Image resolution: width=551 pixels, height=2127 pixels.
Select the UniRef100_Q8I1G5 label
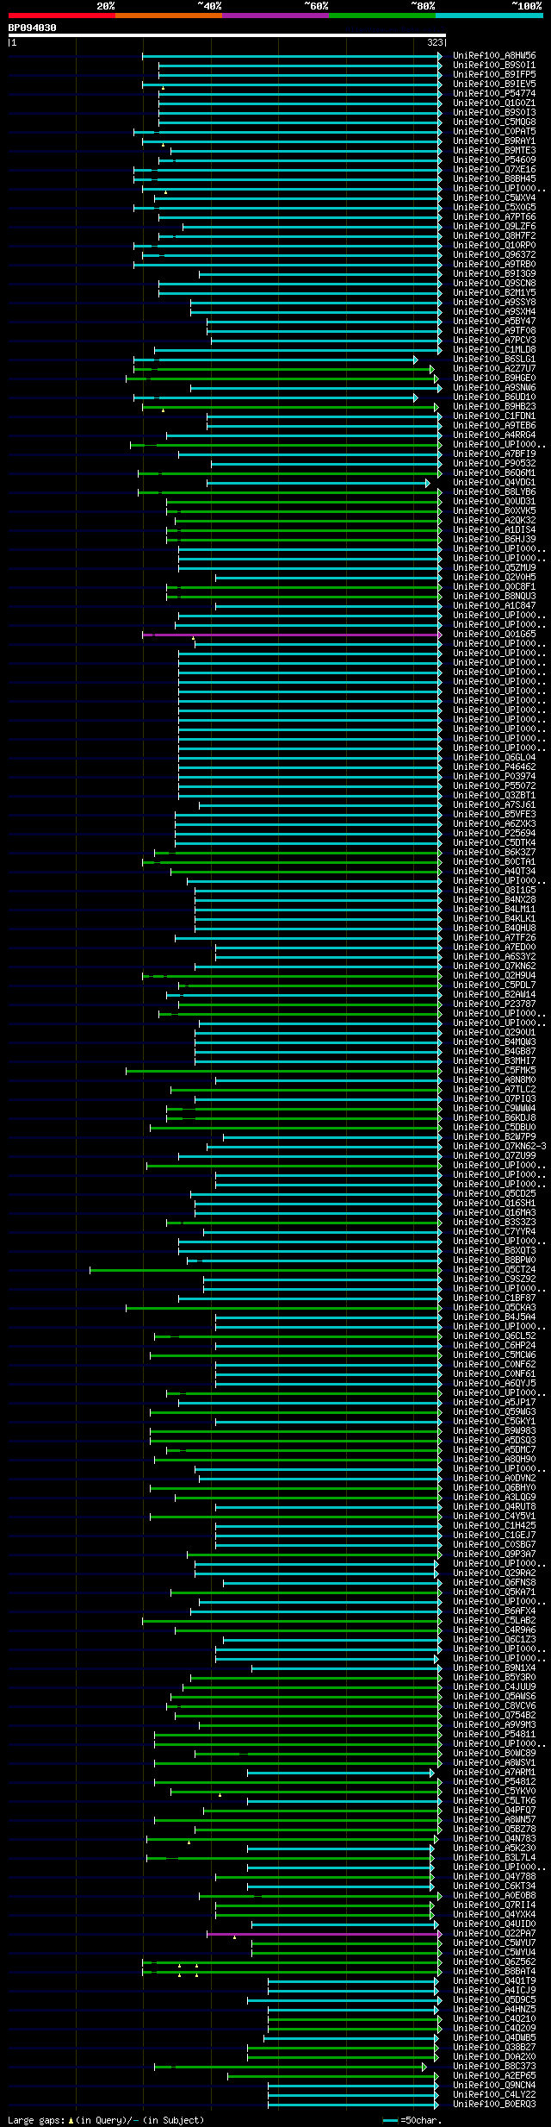pyautogui.click(x=494, y=891)
